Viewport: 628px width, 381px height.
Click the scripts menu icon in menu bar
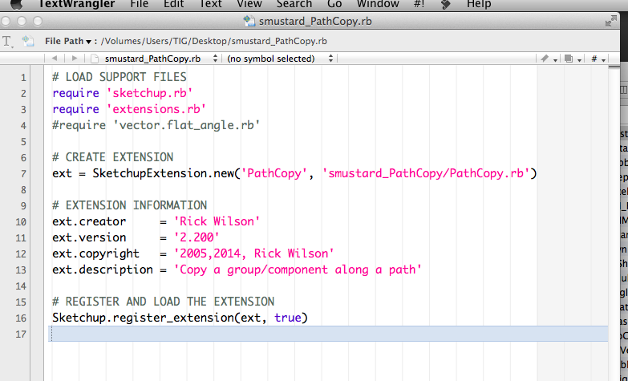click(x=444, y=4)
